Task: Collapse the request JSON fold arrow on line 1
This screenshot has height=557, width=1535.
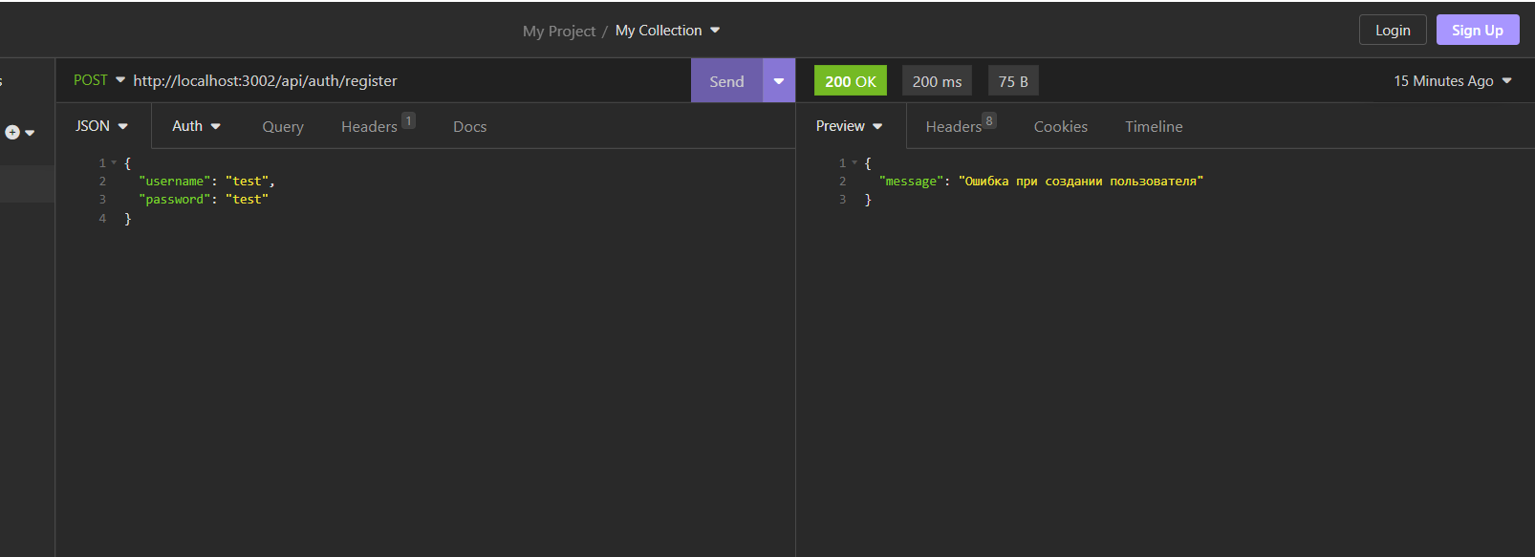Action: [x=114, y=163]
